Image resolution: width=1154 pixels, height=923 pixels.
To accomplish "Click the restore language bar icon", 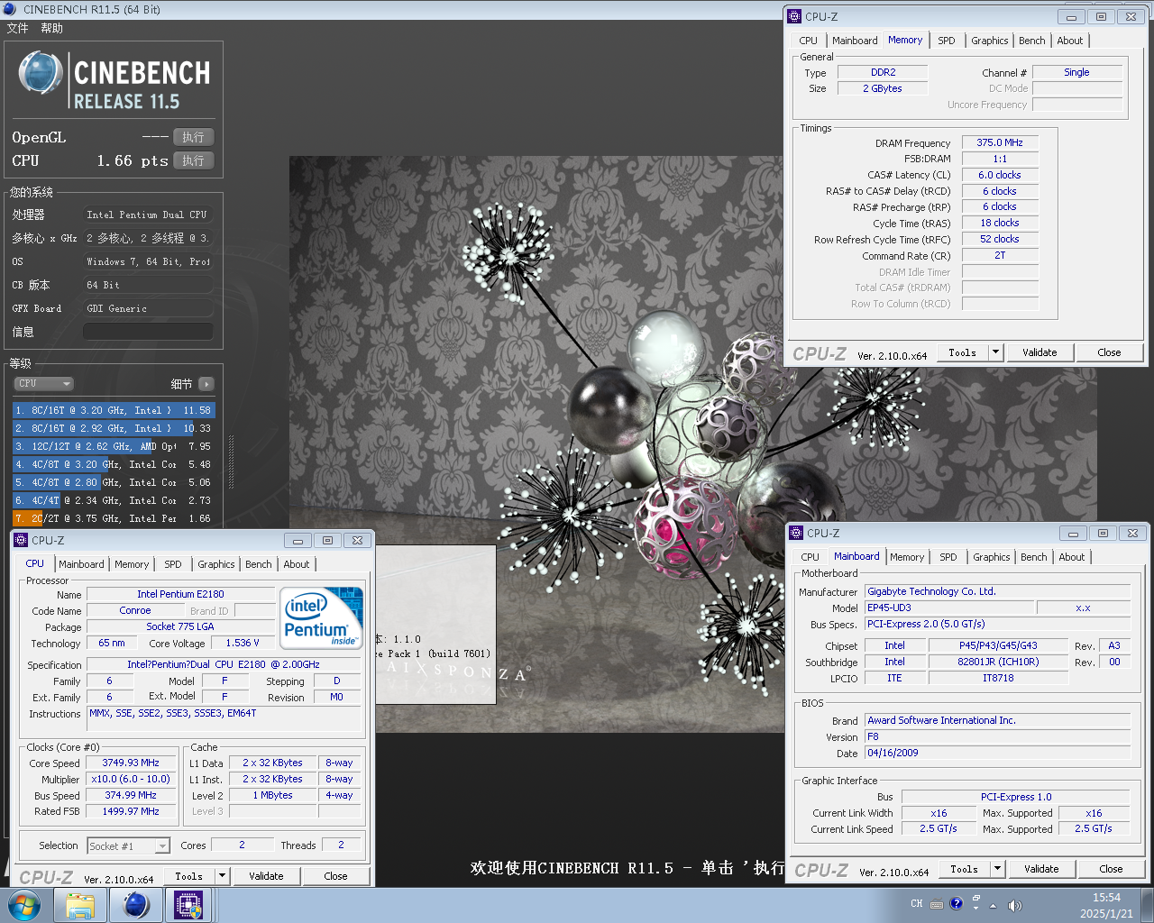I will (x=976, y=900).
